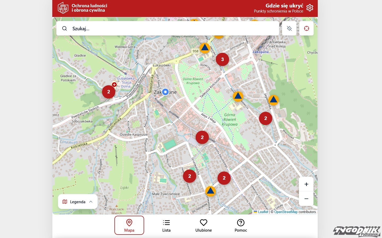Click the Ochrona ludności logo emblem
This screenshot has width=382, height=238.
63,8
